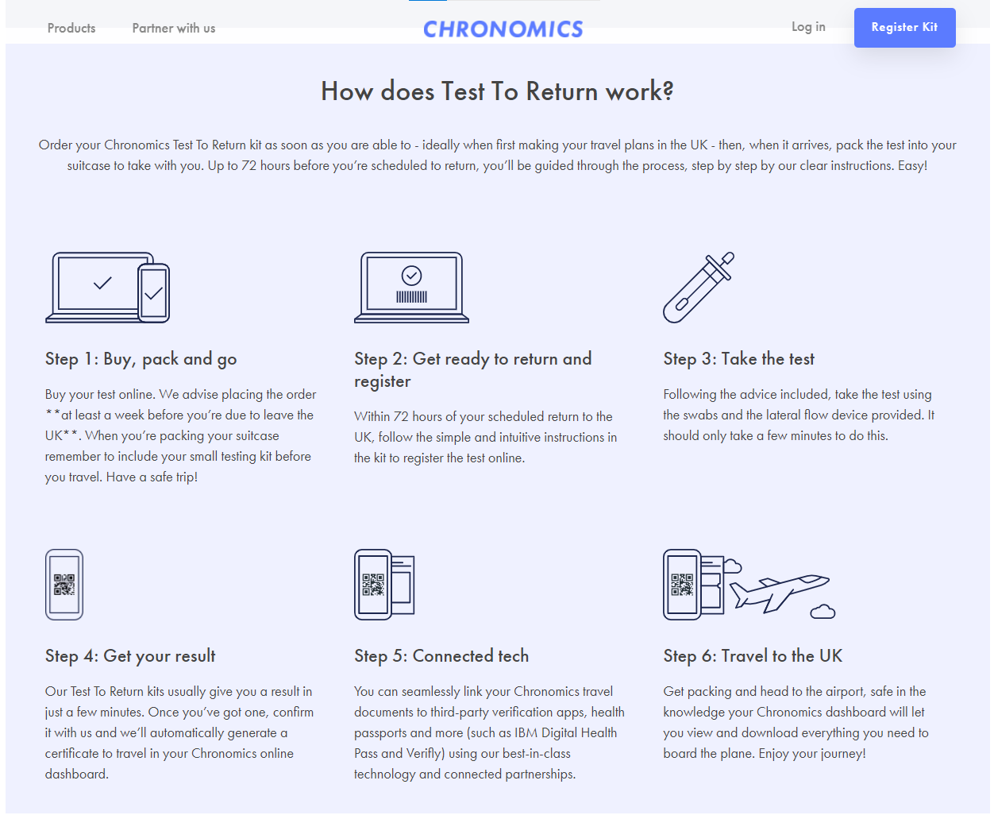Open the Partner with us menu

click(174, 29)
